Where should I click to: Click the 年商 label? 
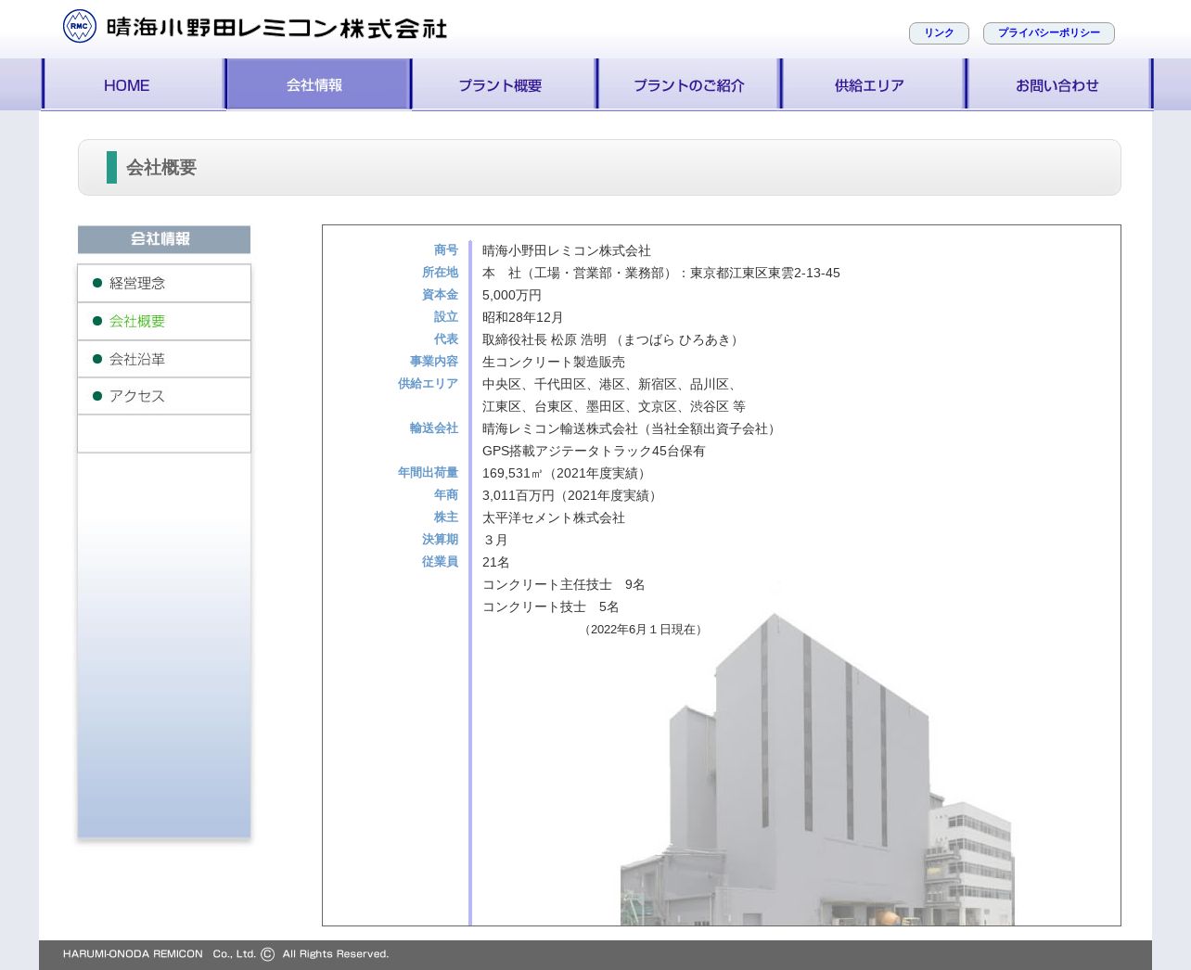(x=446, y=495)
